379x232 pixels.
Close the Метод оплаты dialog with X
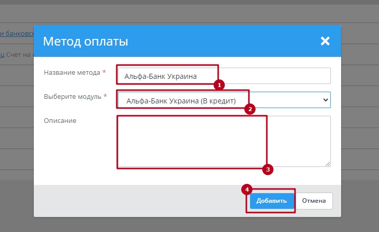(325, 41)
